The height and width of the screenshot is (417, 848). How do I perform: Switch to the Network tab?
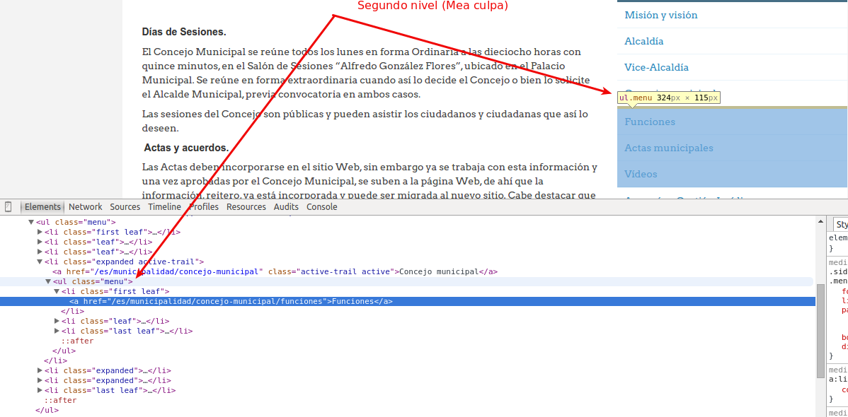(85, 207)
